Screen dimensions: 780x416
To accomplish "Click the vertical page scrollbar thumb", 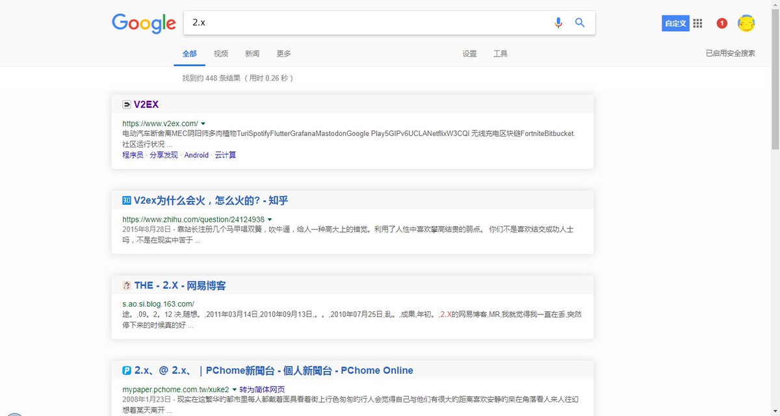I will click(774, 78).
